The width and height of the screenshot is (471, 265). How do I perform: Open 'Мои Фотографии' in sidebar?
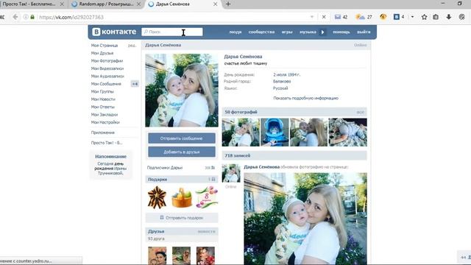click(107, 60)
